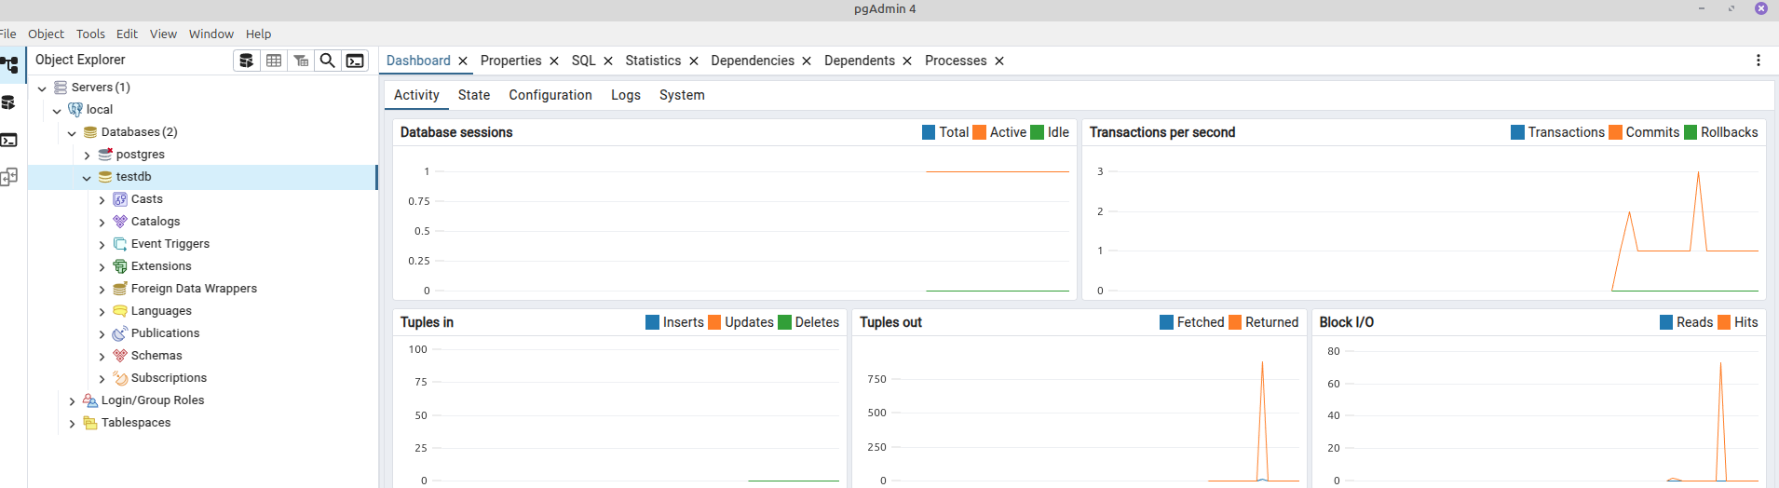
Task: Launch Query Tool from Object Explorer toolbar
Action: tap(246, 61)
